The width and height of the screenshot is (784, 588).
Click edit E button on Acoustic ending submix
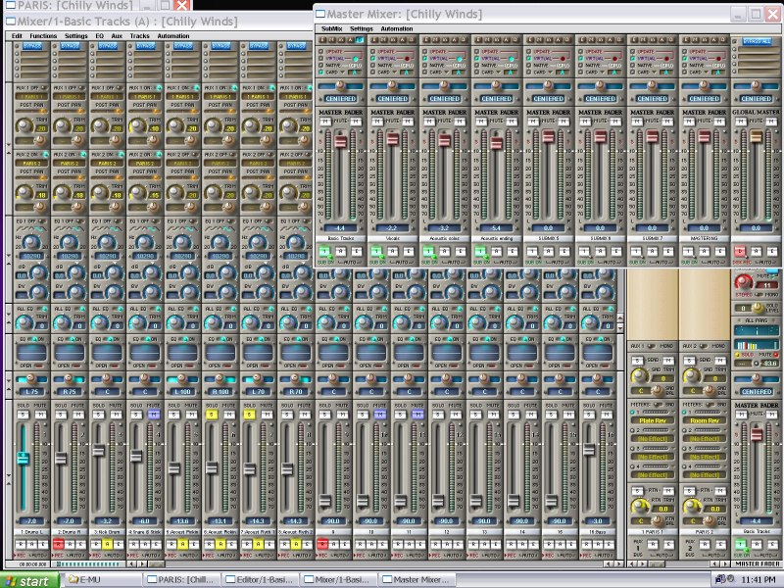coord(513,251)
